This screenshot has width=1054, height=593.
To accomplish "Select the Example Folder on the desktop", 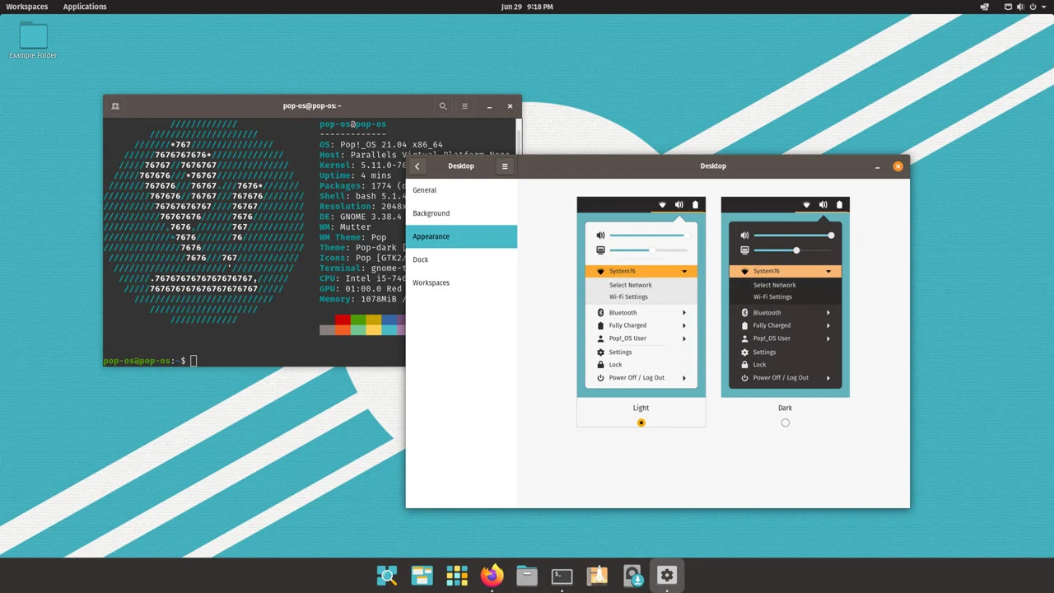I will coord(33,37).
